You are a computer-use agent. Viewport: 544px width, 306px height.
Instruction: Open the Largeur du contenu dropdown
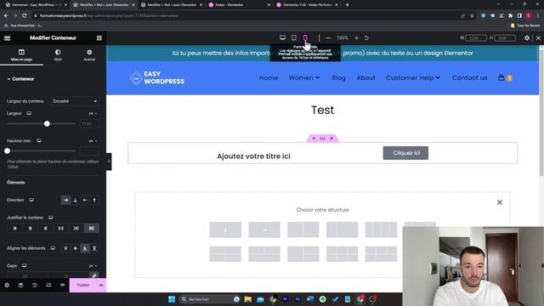75,101
